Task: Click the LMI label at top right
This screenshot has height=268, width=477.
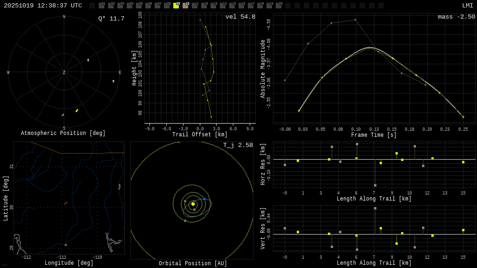Action: [467, 6]
